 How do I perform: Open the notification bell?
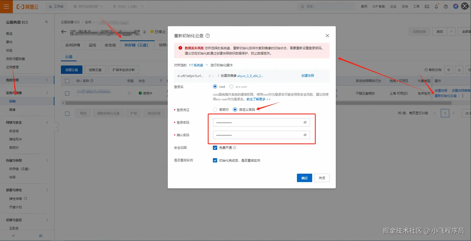(x=436, y=7)
